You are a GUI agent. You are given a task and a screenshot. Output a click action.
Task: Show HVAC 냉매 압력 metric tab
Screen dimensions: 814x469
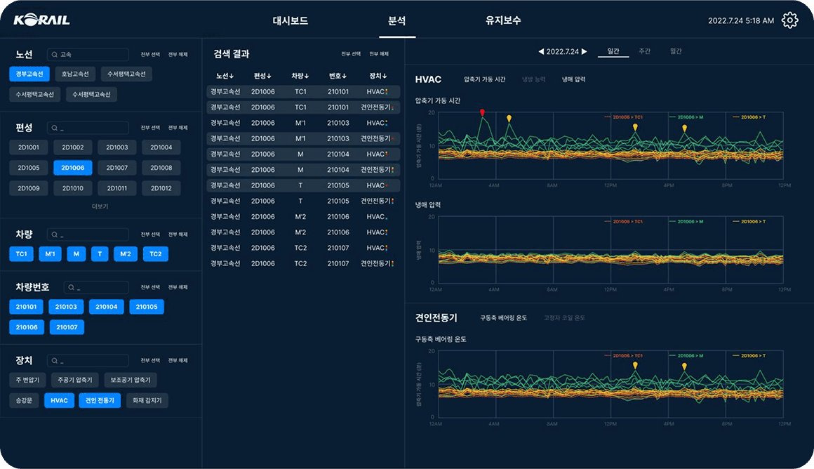tap(573, 79)
